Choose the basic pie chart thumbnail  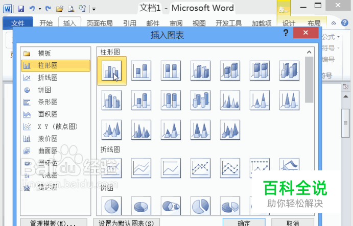(x=112, y=206)
